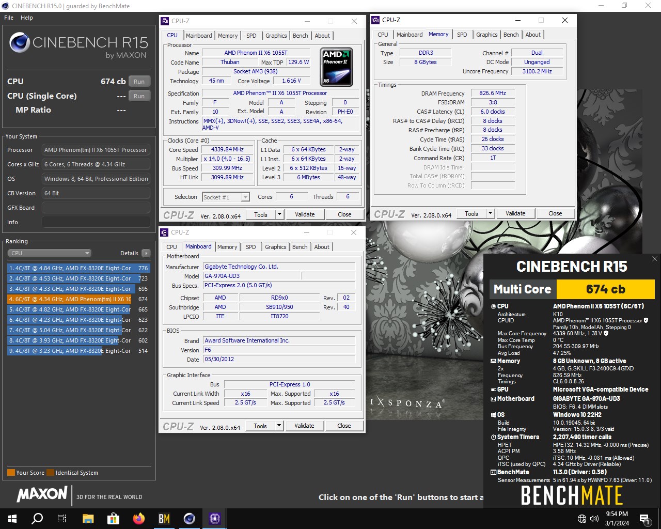Open the Cinebench Help menu
661x529 pixels.
tap(27, 18)
